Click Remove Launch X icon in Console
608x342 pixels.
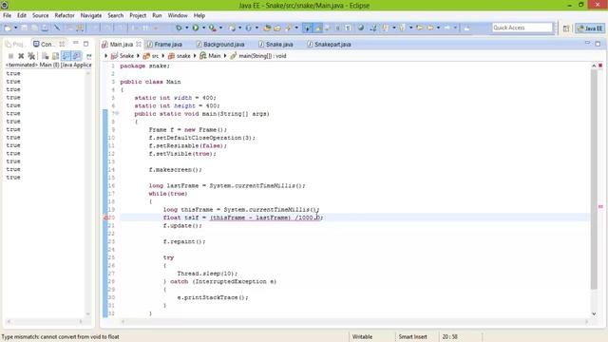tap(21, 56)
